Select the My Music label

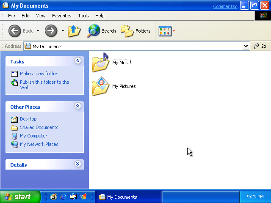[122, 63]
